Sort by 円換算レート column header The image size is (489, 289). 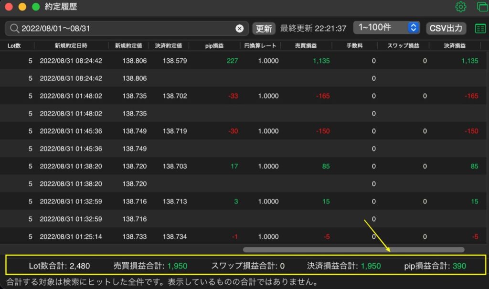tap(260, 45)
